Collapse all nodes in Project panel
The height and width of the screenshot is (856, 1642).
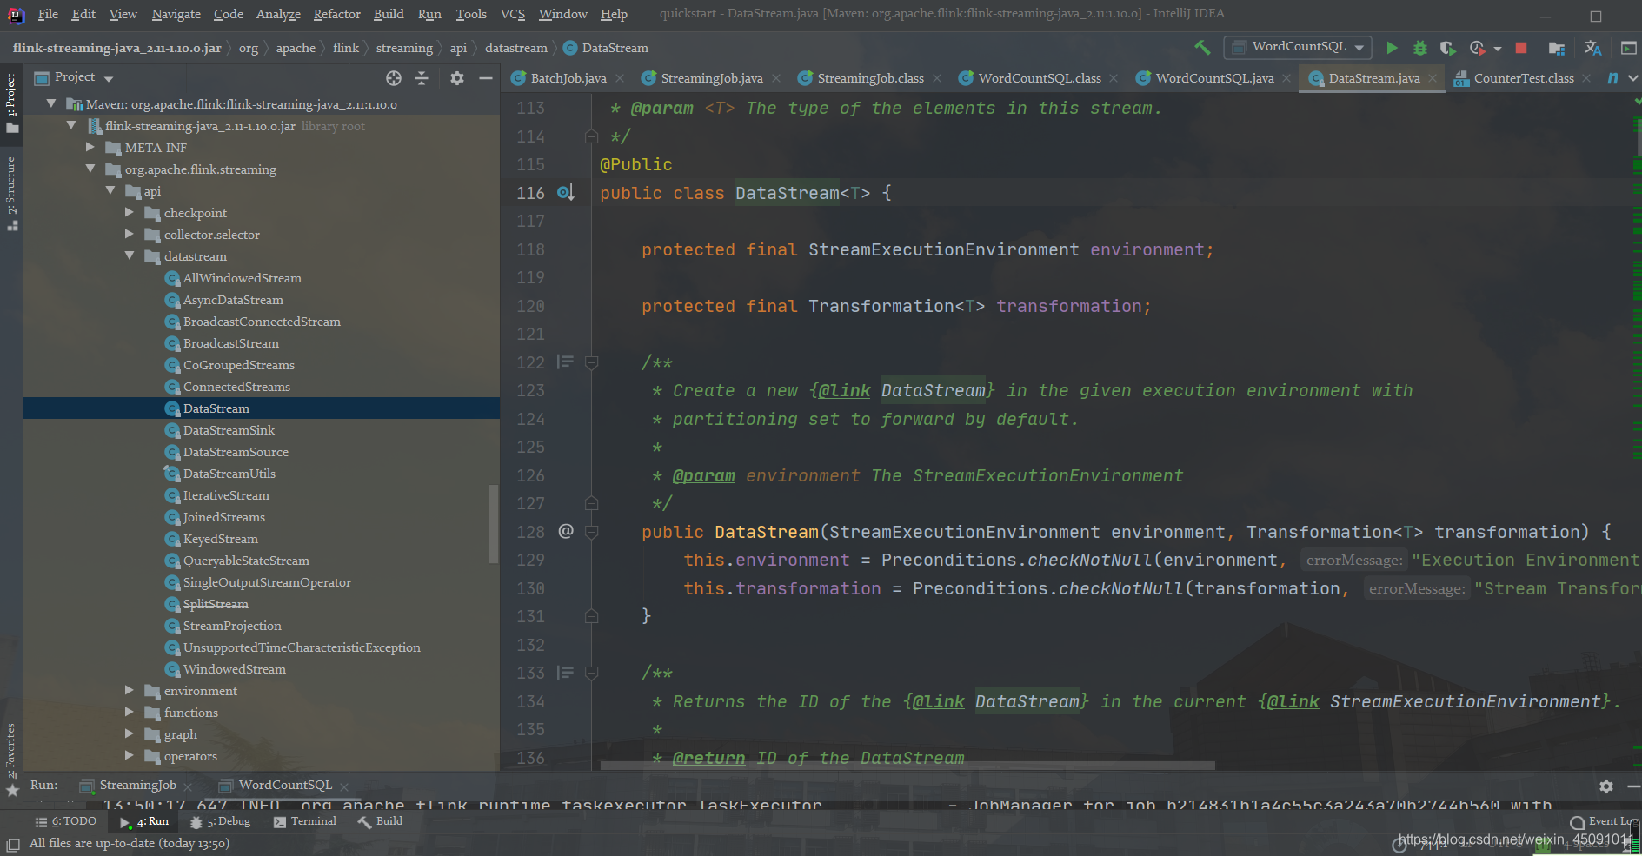pyautogui.click(x=422, y=78)
